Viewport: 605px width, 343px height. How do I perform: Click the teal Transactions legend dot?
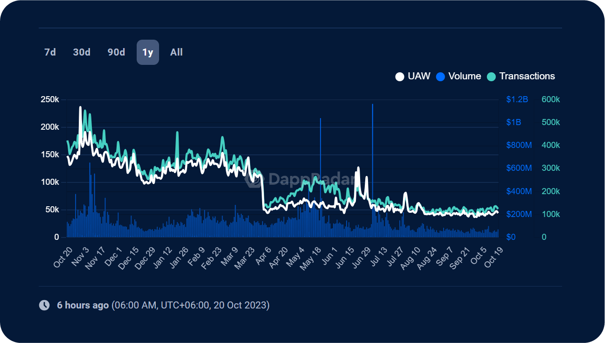491,76
